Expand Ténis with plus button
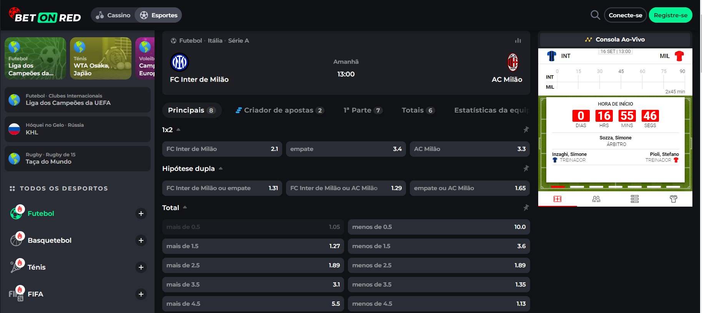This screenshot has height=313, width=702. point(141,267)
